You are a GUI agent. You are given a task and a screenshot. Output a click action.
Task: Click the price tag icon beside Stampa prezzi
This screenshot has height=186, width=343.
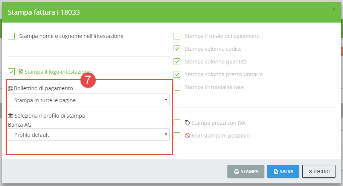188,122
